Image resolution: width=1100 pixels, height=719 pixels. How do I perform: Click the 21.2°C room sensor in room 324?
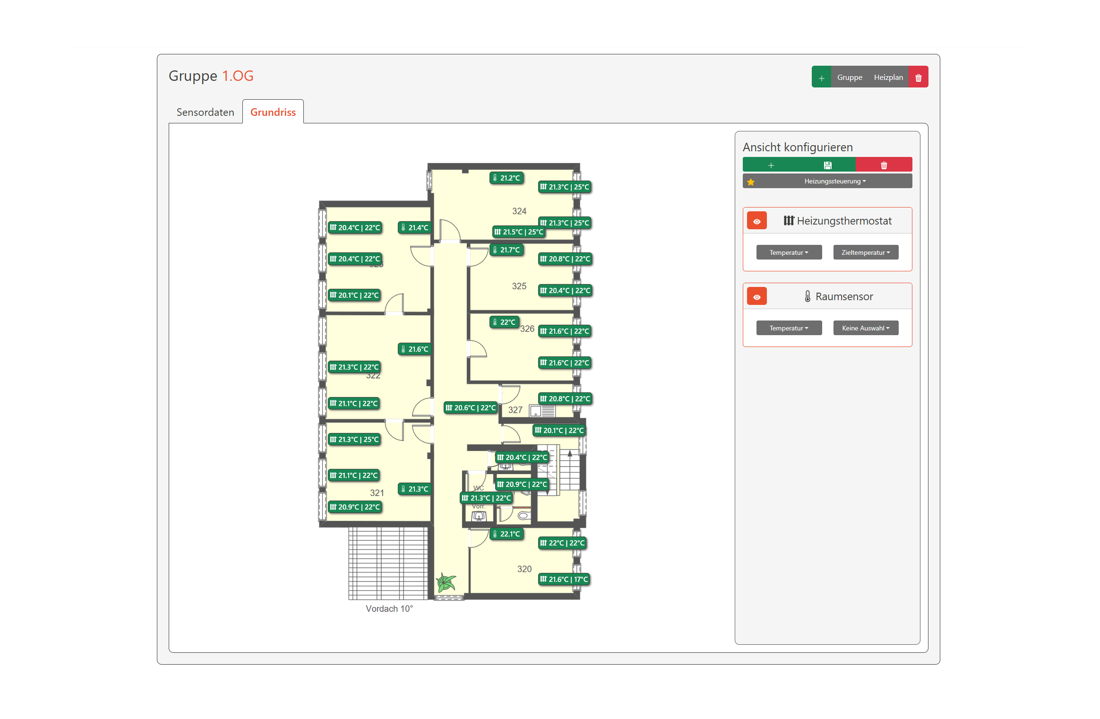coord(506,178)
